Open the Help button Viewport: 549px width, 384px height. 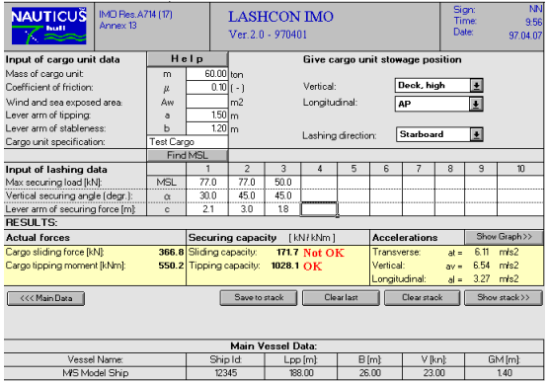coord(188,59)
